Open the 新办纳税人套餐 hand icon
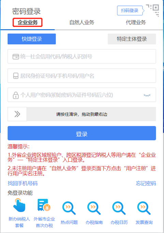 (x=19, y=205)
